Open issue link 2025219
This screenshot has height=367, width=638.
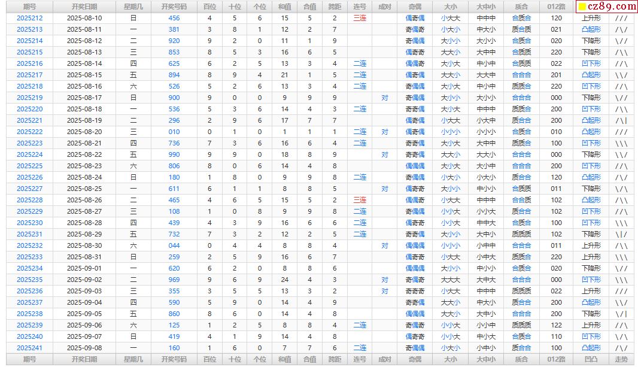(30, 98)
